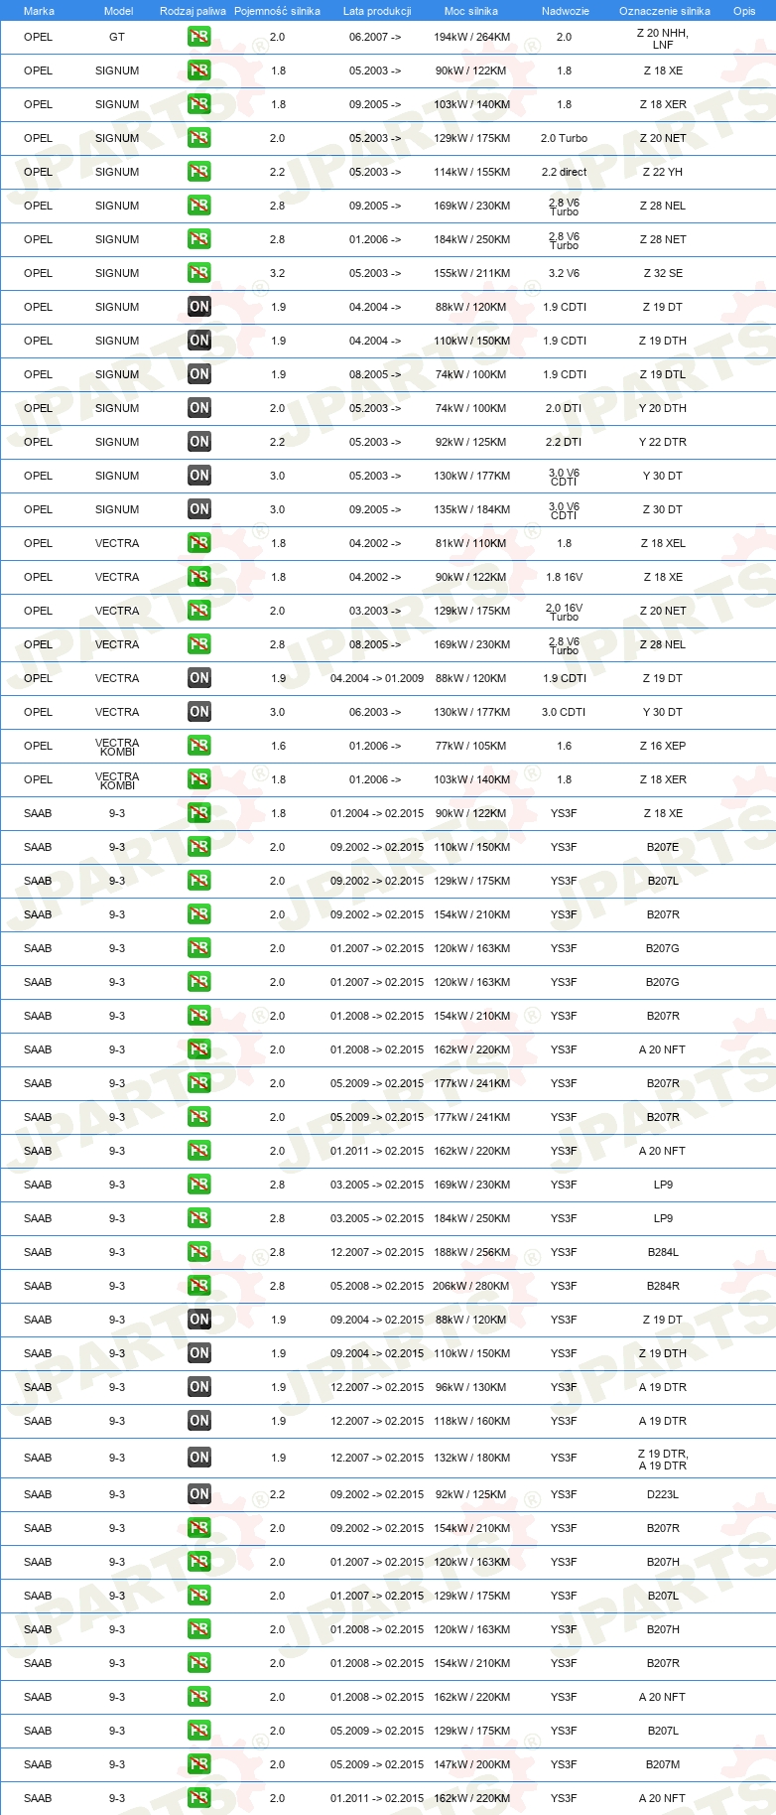Select the production date 08.2005 -> in SIGNUM Z 19 DTL row
The height and width of the screenshot is (1815, 776).
[x=375, y=374]
